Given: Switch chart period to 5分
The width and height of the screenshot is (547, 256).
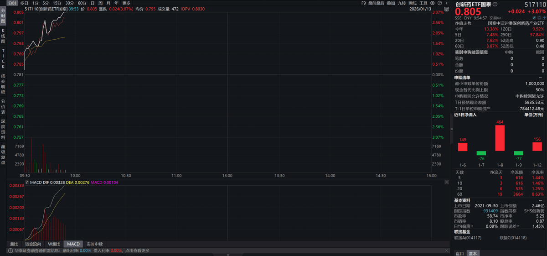Looking at the screenshot, I should point(46,3).
